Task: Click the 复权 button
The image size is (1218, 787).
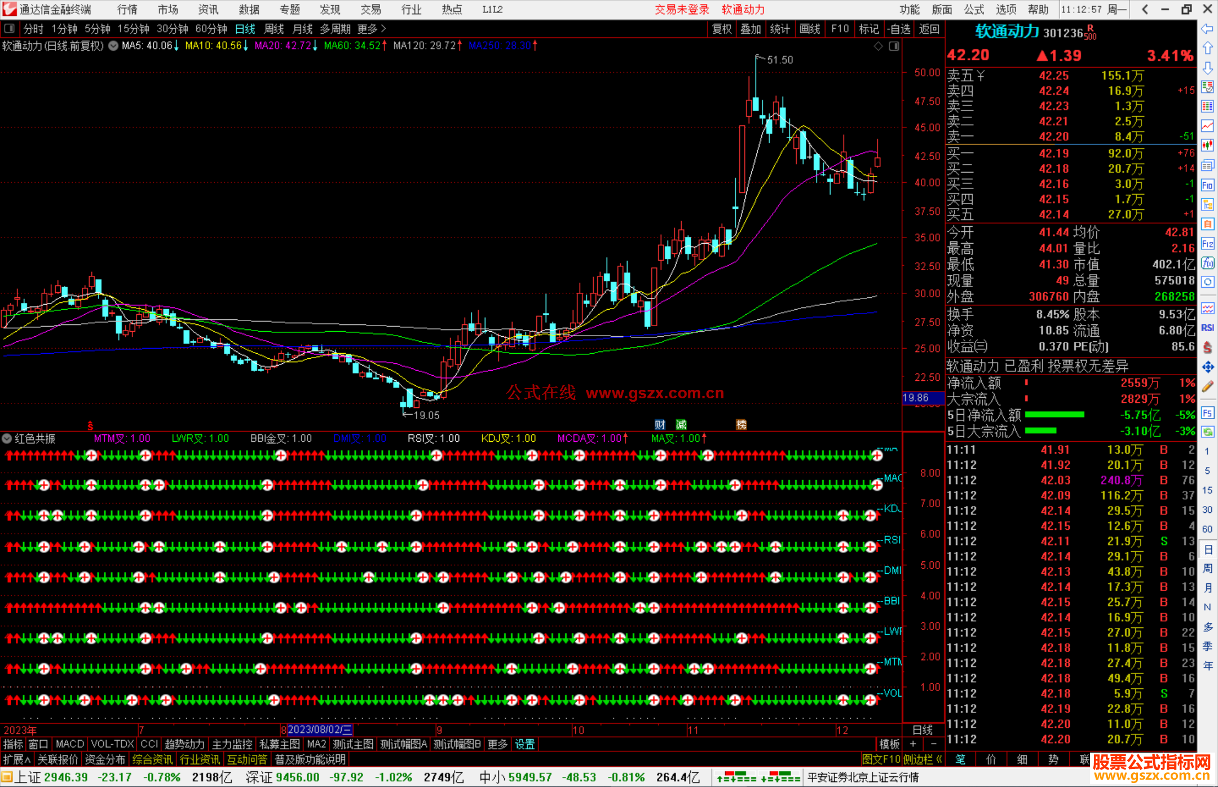Action: (x=721, y=29)
